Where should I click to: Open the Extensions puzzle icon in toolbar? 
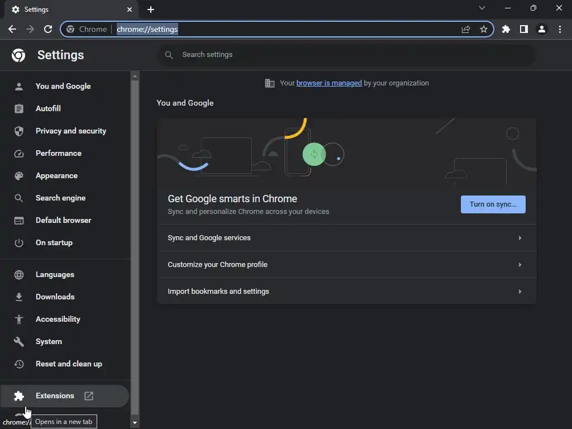coord(506,29)
